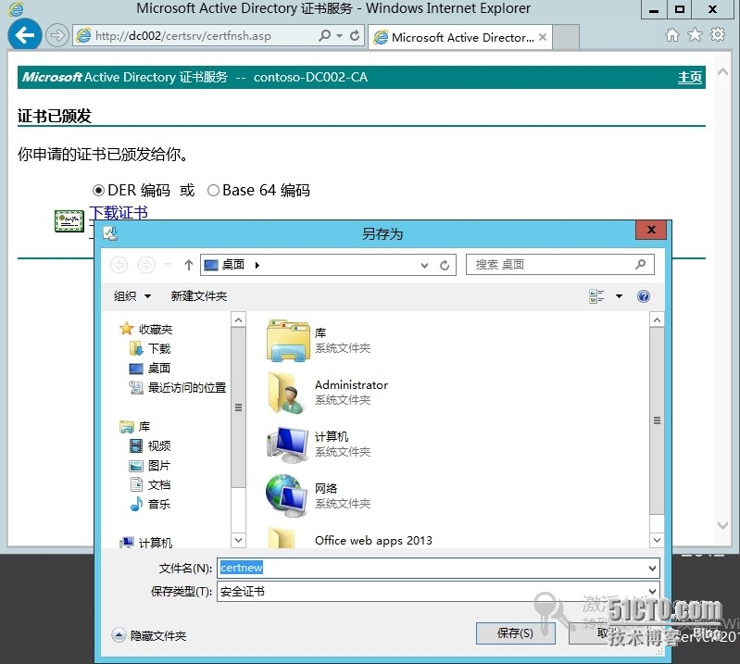This screenshot has width=740, height=664.
Task: Close the Microsoft Active Directory tab
Action: pyautogui.click(x=543, y=37)
